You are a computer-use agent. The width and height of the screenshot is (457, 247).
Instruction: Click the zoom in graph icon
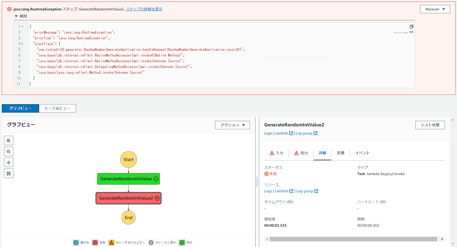tap(9, 141)
